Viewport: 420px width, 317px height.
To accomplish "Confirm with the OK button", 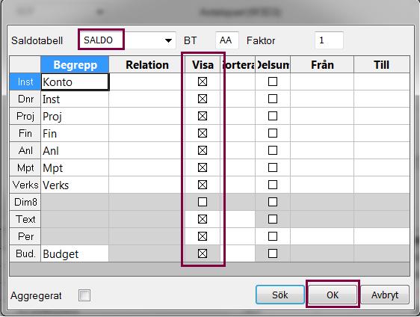I will point(333,295).
